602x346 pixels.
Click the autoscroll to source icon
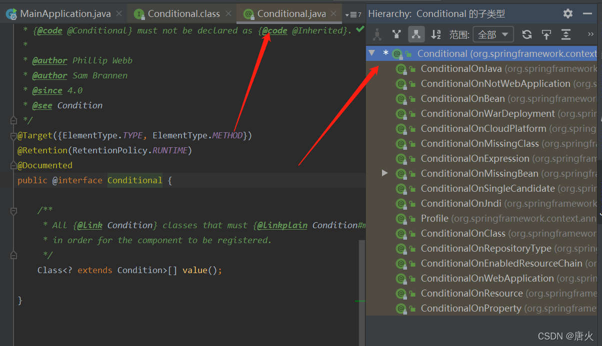[546, 34]
